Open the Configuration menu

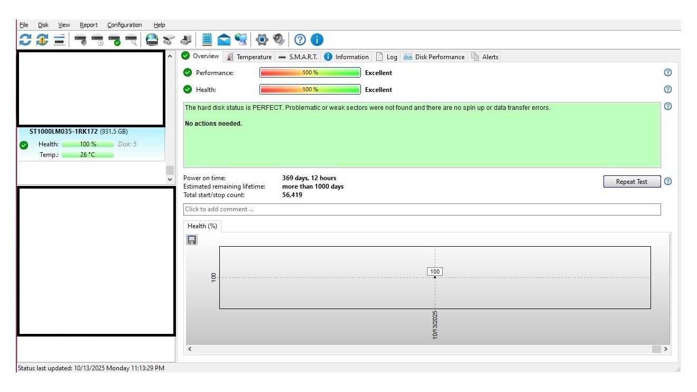(x=124, y=25)
